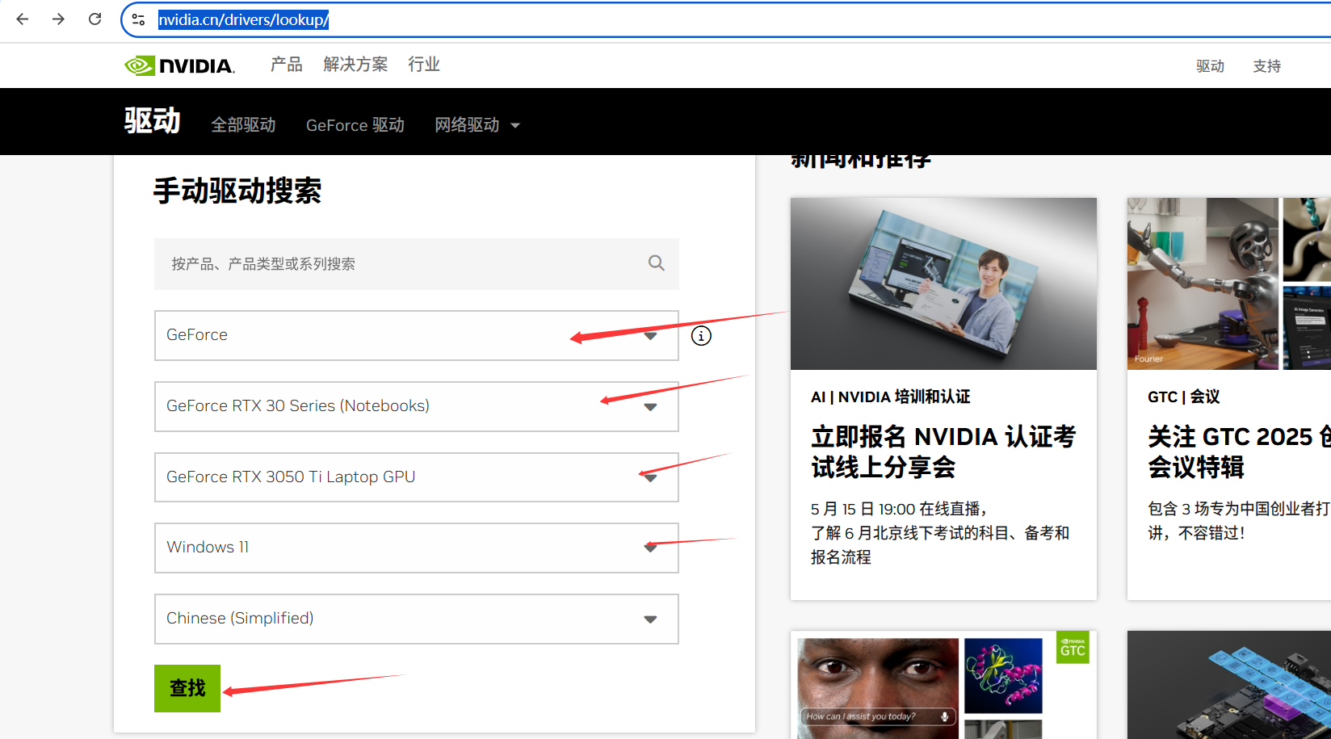Click the search magnifier icon
Image resolution: width=1331 pixels, height=739 pixels.
coord(657,263)
